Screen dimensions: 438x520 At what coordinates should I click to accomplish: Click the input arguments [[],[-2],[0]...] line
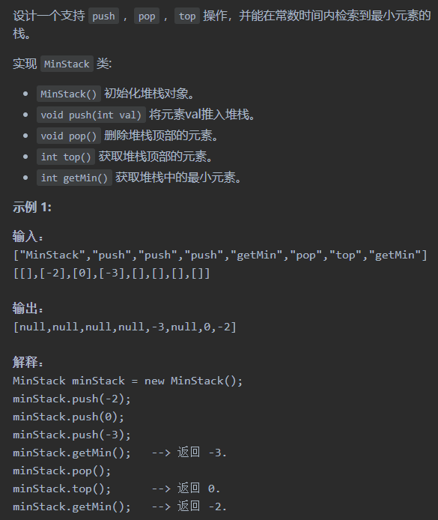point(112,273)
